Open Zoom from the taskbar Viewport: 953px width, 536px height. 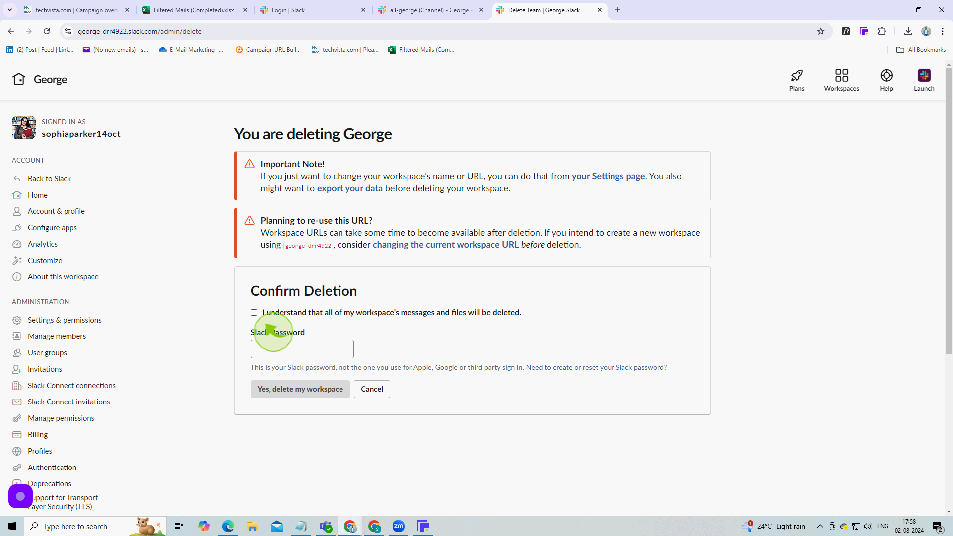(x=399, y=526)
